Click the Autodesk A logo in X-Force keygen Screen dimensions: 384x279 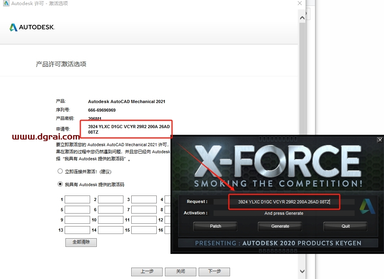[367, 206]
